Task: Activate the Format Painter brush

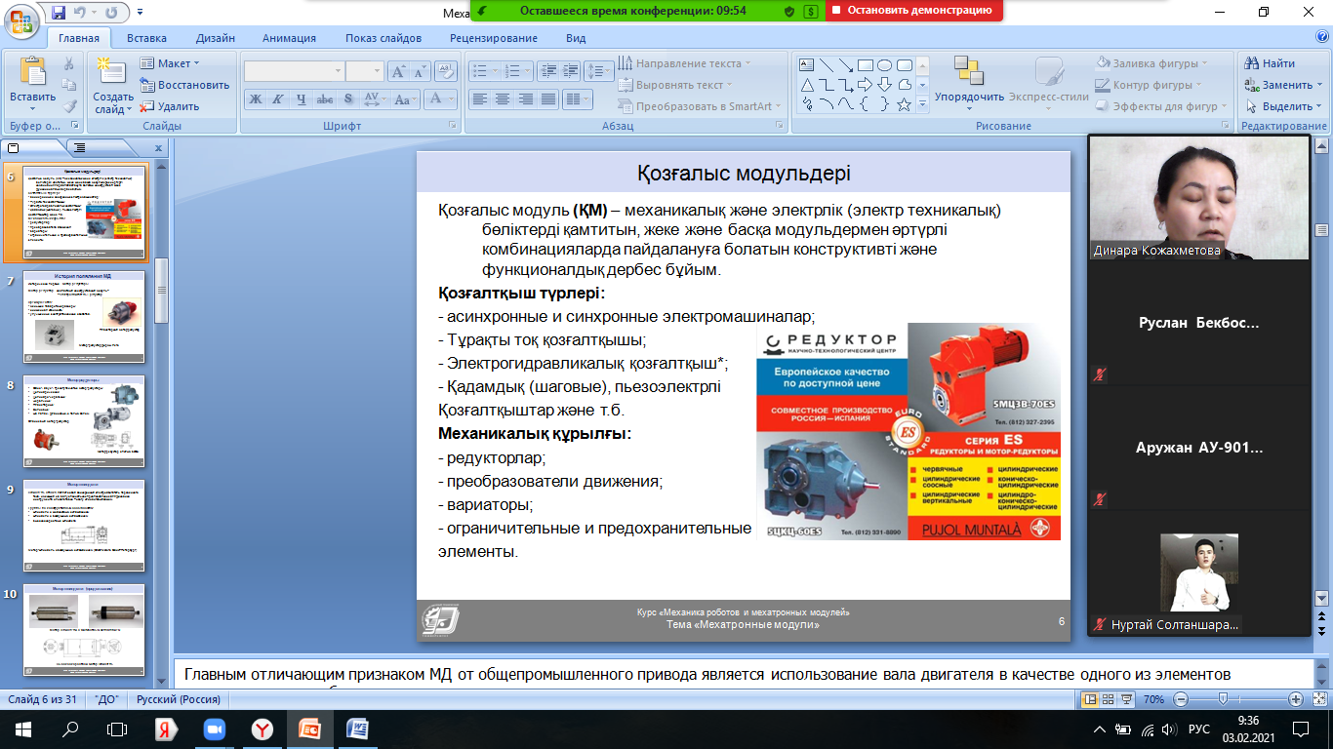Action: pos(69,106)
